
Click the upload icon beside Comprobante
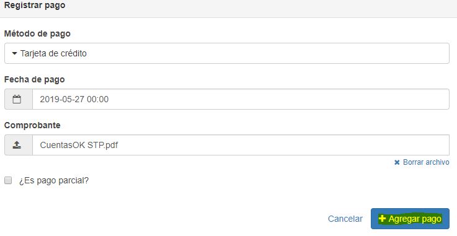click(17, 145)
